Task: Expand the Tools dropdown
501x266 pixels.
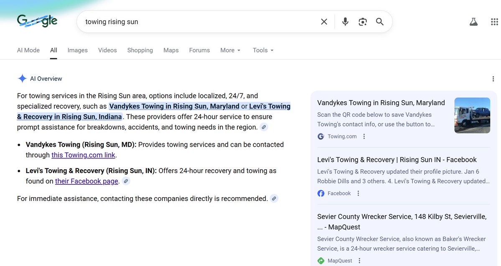Action: click(262, 50)
